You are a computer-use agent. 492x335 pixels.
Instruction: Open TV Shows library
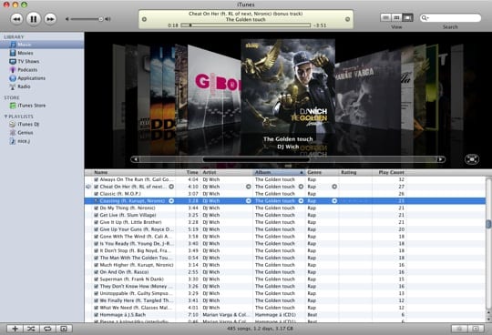[28, 61]
